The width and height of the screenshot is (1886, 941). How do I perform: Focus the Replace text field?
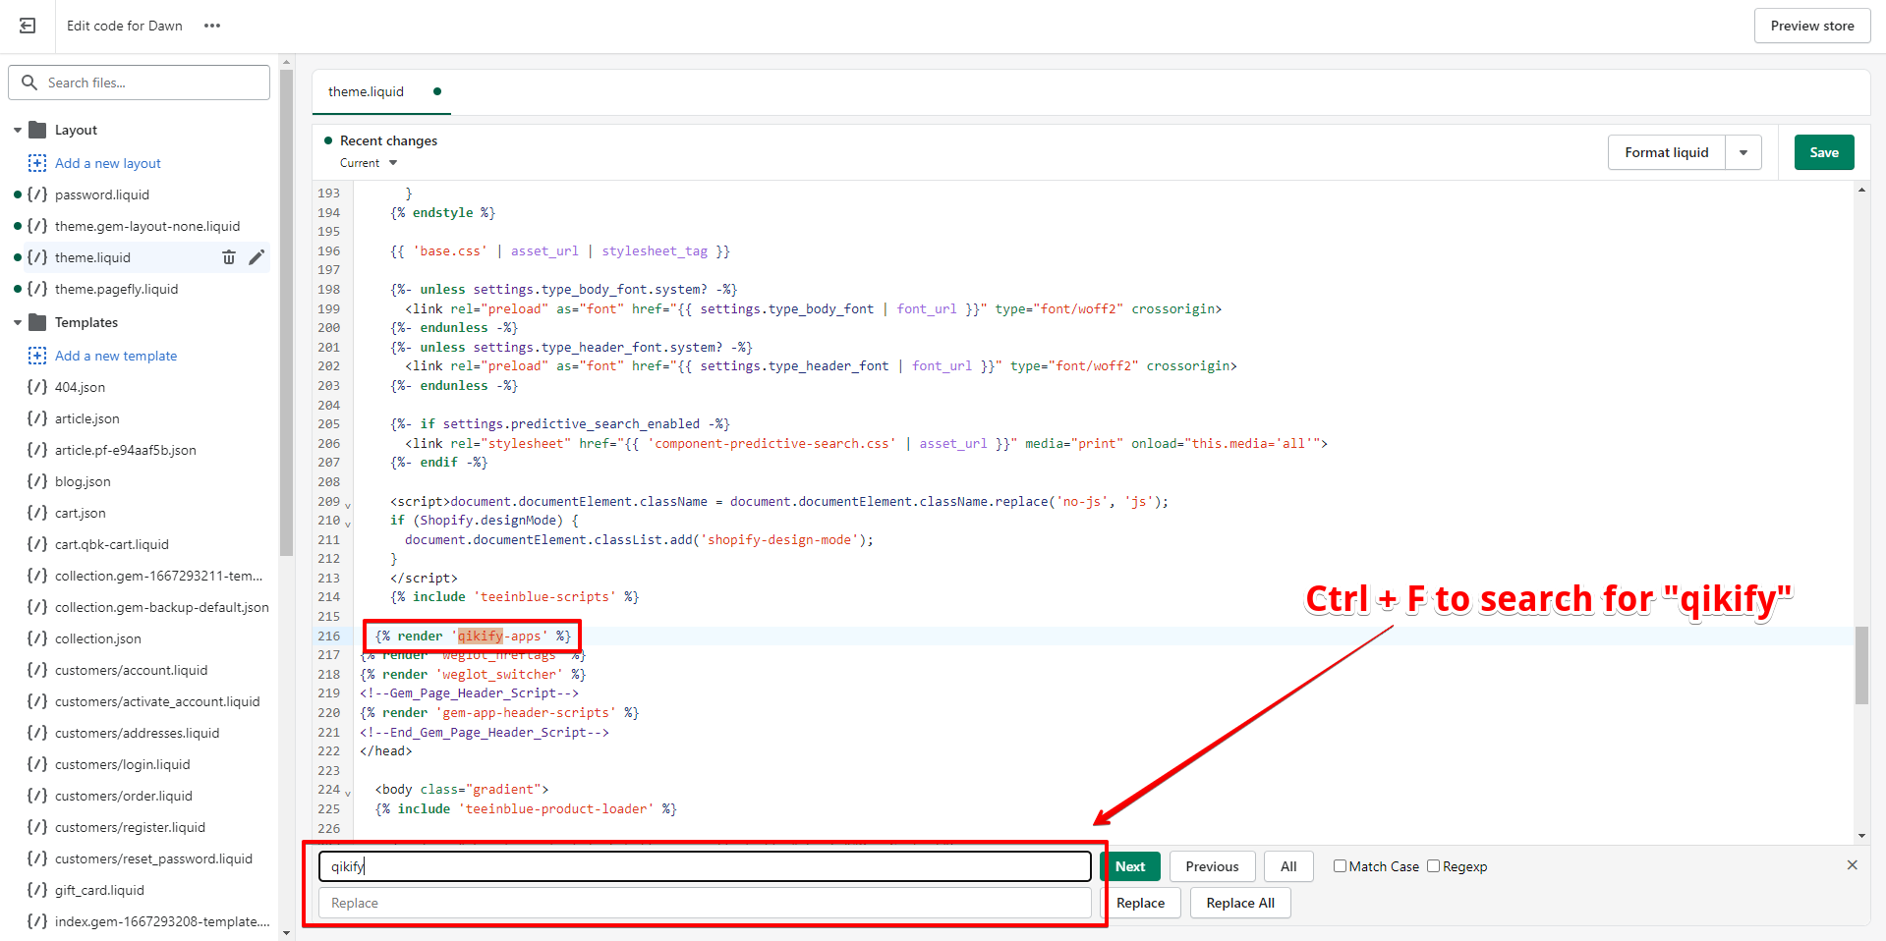pos(705,903)
